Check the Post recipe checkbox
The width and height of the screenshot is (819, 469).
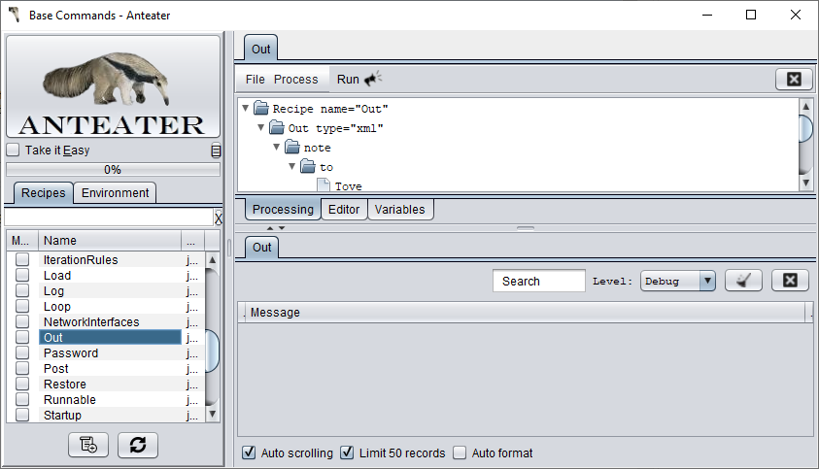point(22,368)
